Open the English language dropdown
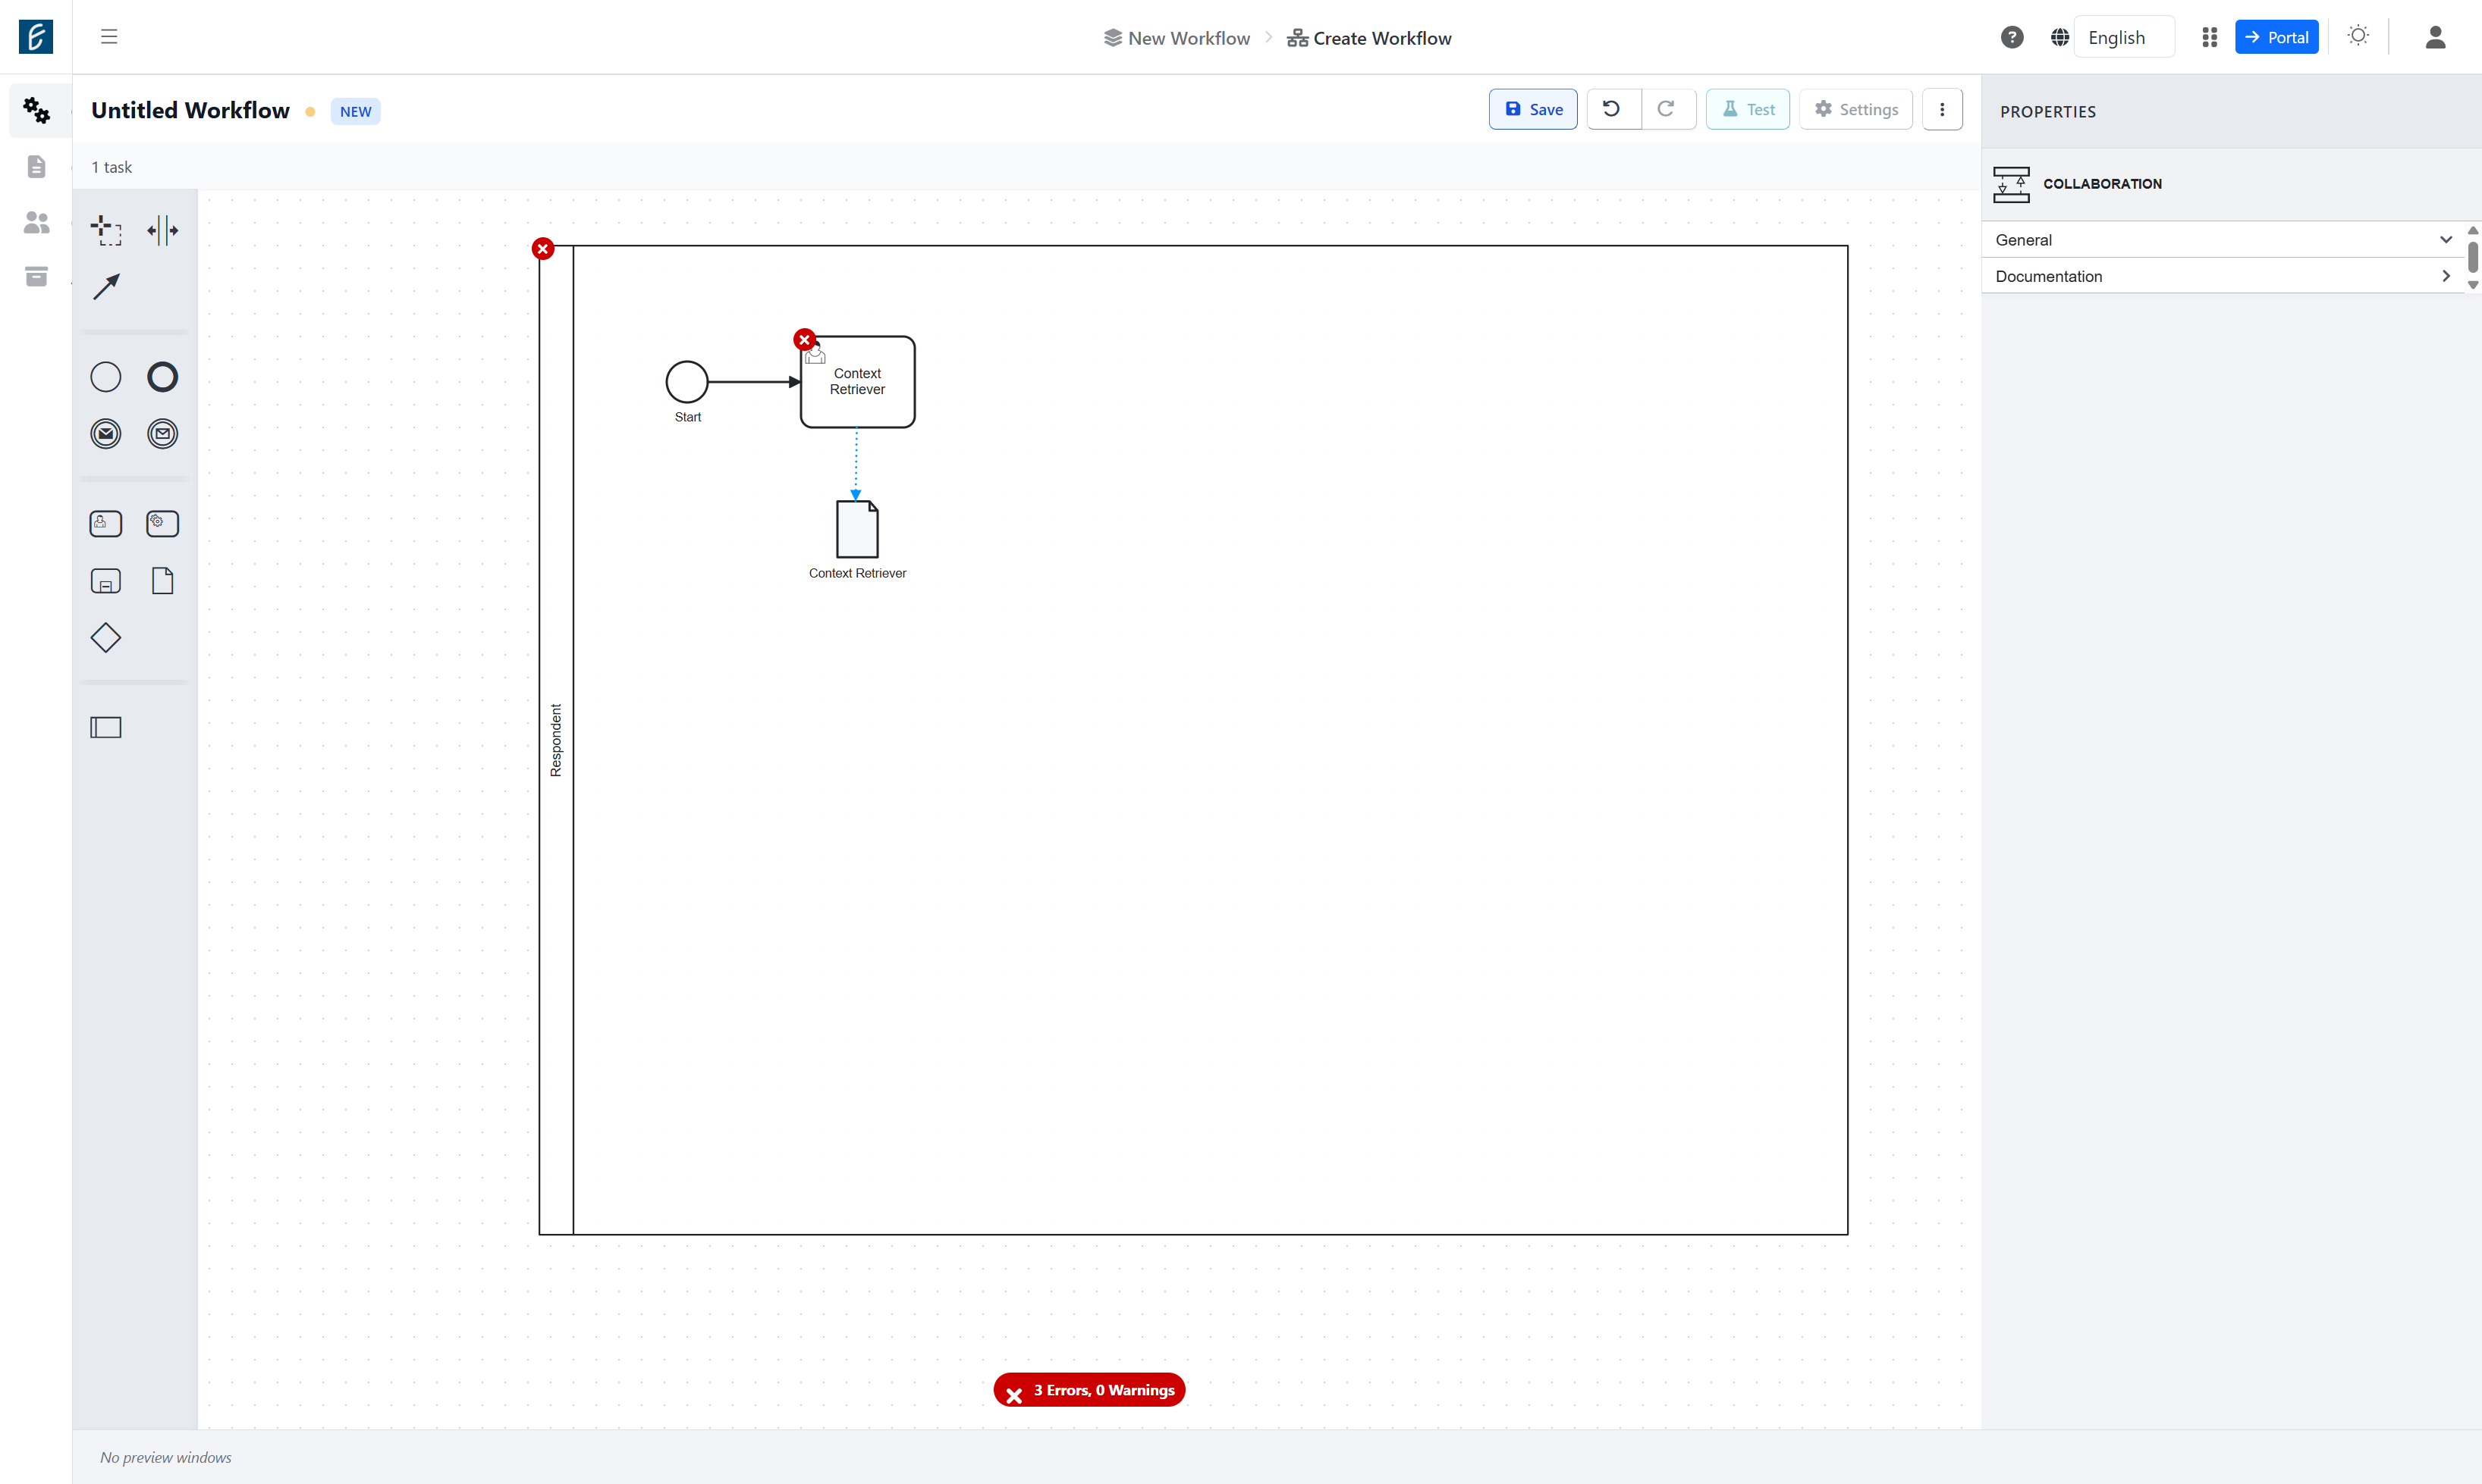The width and height of the screenshot is (2482, 1484). (x=2124, y=38)
